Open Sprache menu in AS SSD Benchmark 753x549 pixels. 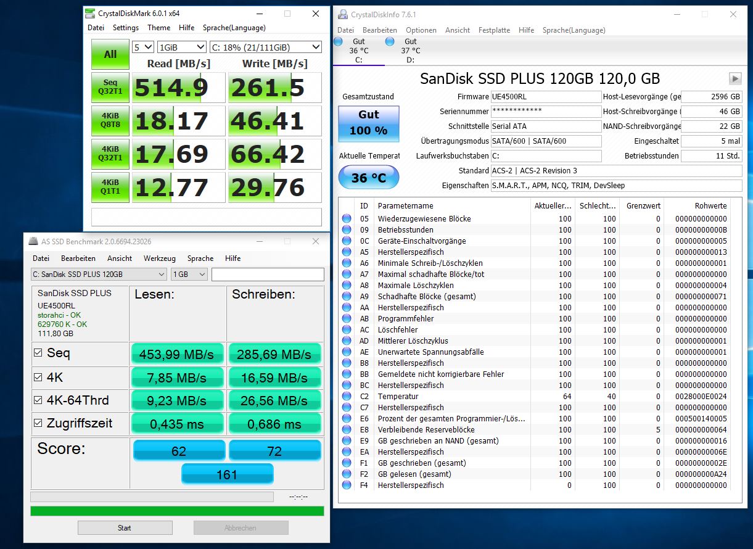[200, 258]
